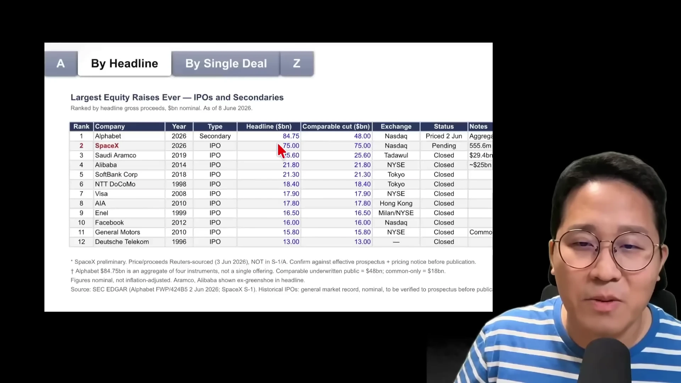
Task: Click the Milan/NYSE exchange cell
Action: pyautogui.click(x=396, y=213)
